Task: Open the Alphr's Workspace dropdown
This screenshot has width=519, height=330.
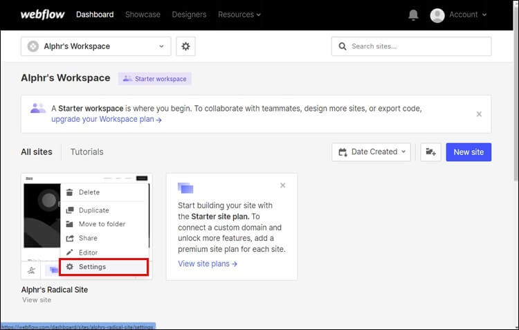Action: [x=96, y=46]
